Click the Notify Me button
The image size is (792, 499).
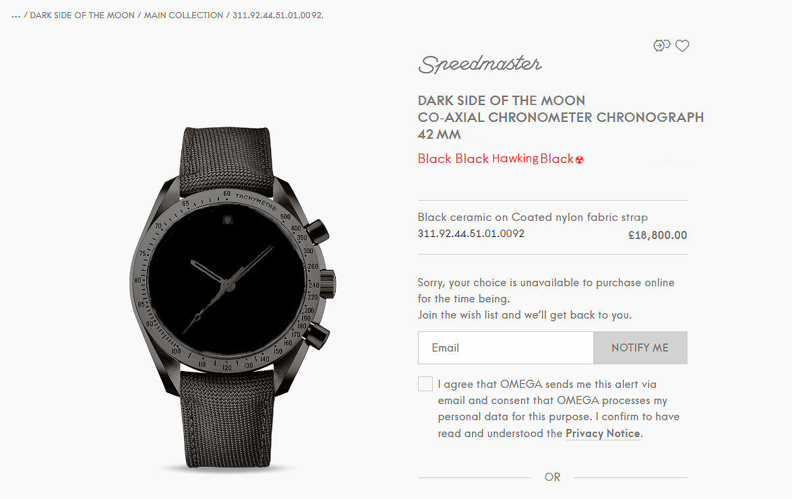(x=640, y=347)
